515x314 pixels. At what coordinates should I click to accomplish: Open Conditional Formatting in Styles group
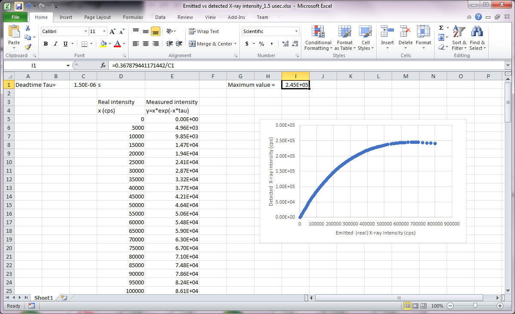pyautogui.click(x=318, y=38)
